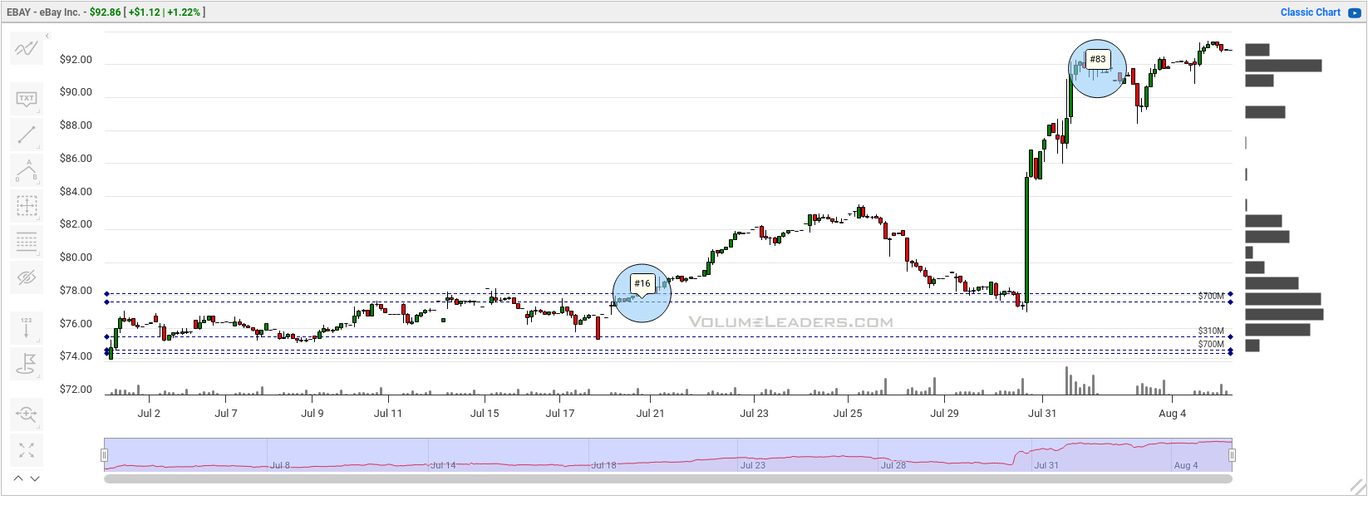Open the chart type line tool

[x=27, y=49]
